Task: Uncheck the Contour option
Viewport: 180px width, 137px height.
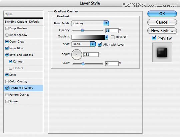Action: pyautogui.click(x=10, y=61)
